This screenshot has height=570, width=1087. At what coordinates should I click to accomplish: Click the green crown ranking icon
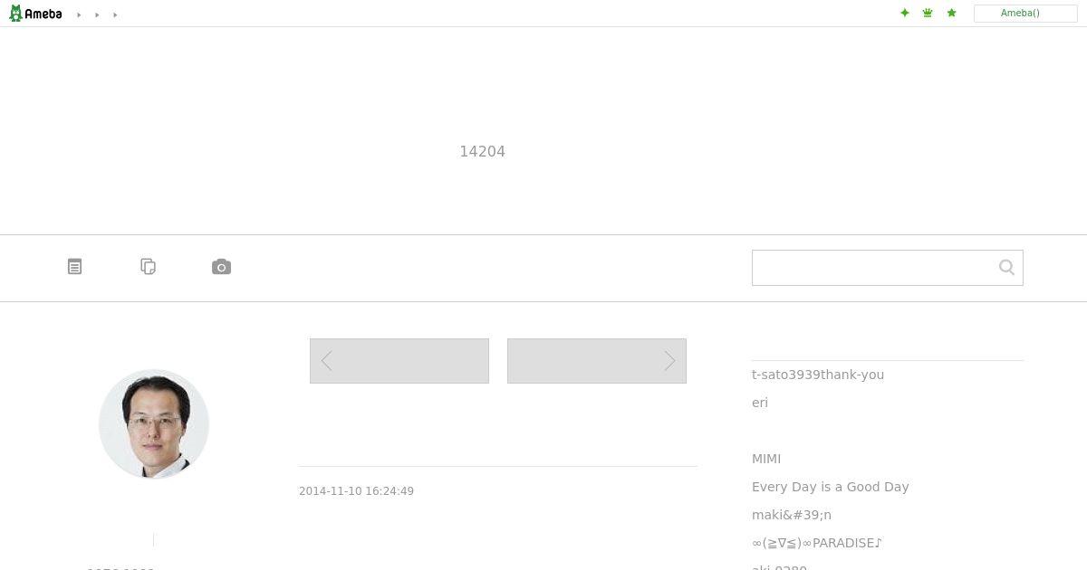pos(928,13)
